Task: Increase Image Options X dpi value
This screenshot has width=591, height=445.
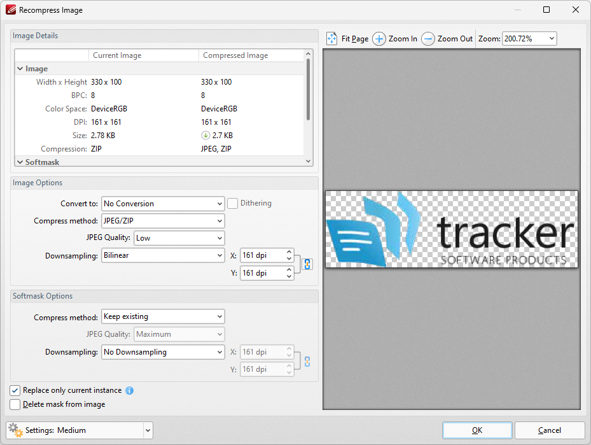Action: (x=289, y=251)
